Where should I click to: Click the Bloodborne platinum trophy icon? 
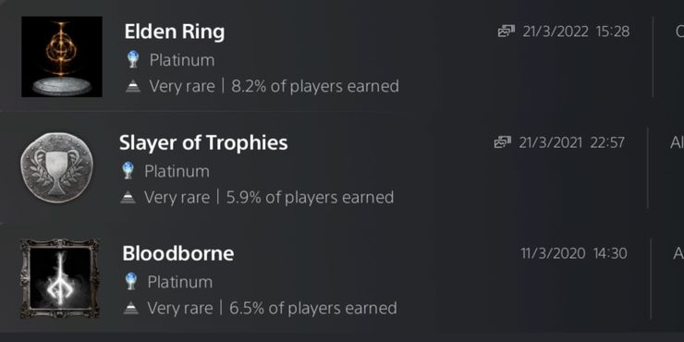[x=131, y=281]
